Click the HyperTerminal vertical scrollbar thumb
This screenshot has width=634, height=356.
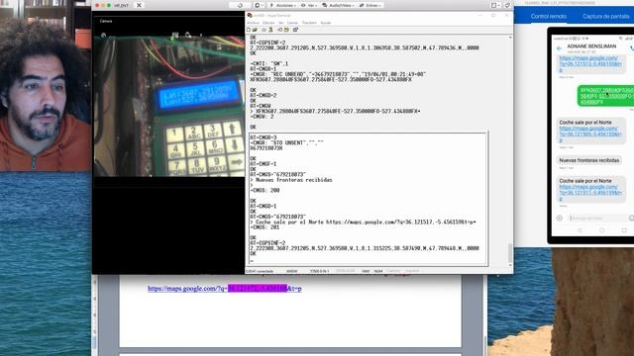(x=510, y=253)
